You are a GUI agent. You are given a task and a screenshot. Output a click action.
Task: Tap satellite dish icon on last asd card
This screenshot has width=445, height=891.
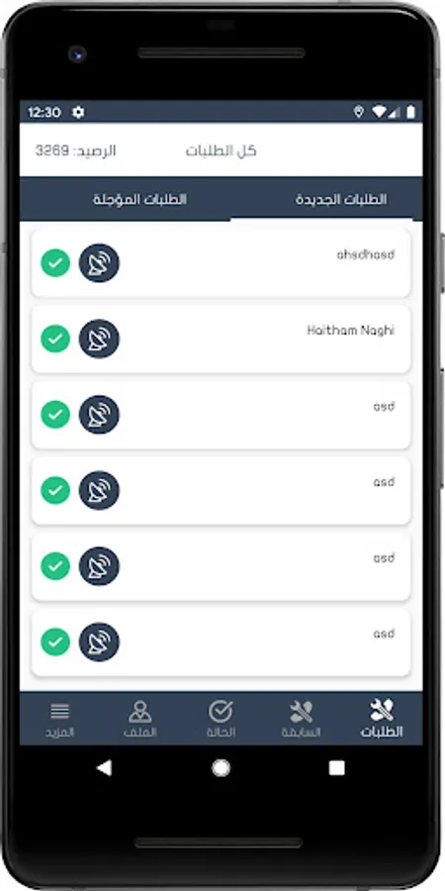tap(99, 643)
